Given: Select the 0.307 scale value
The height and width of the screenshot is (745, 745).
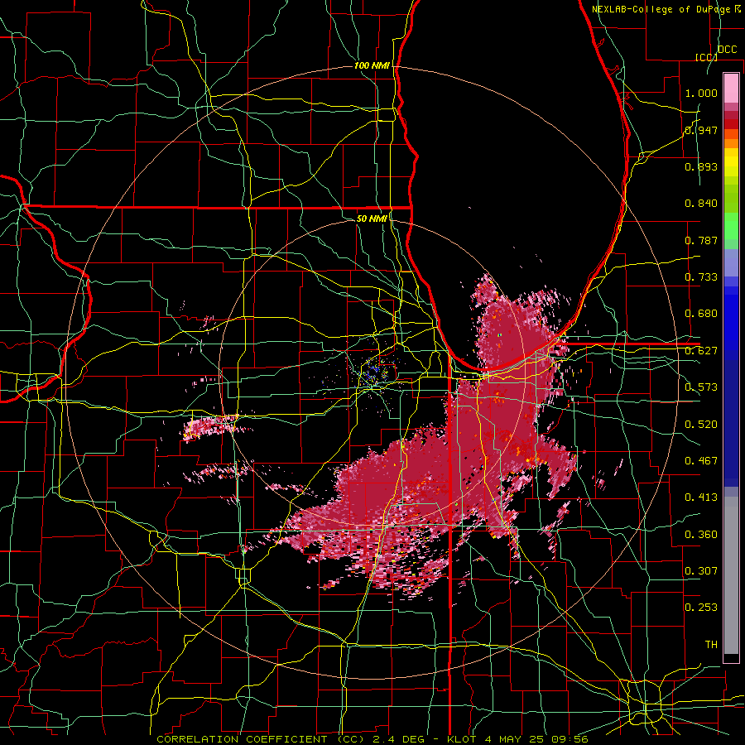Looking at the screenshot, I should coord(701,571).
